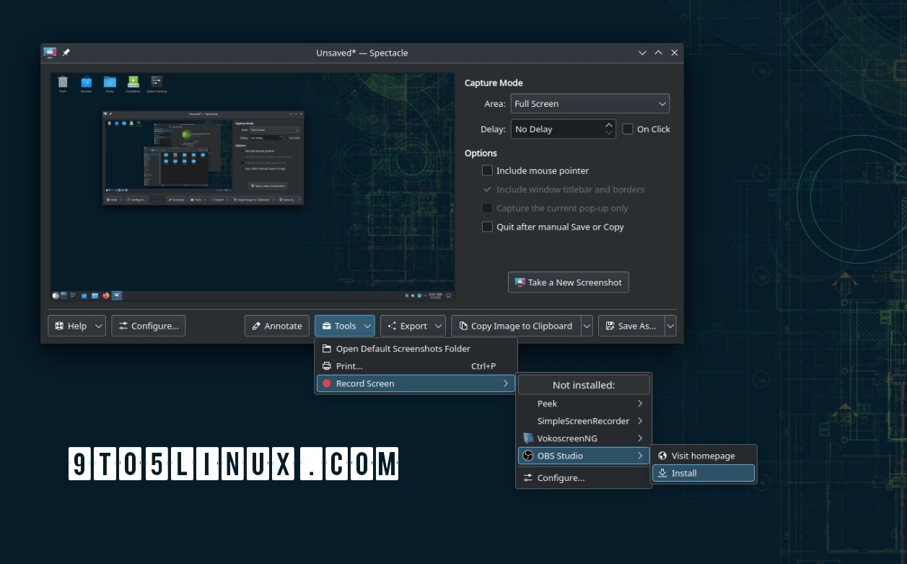Click the Not installed: header
907x564 pixels.
click(584, 385)
